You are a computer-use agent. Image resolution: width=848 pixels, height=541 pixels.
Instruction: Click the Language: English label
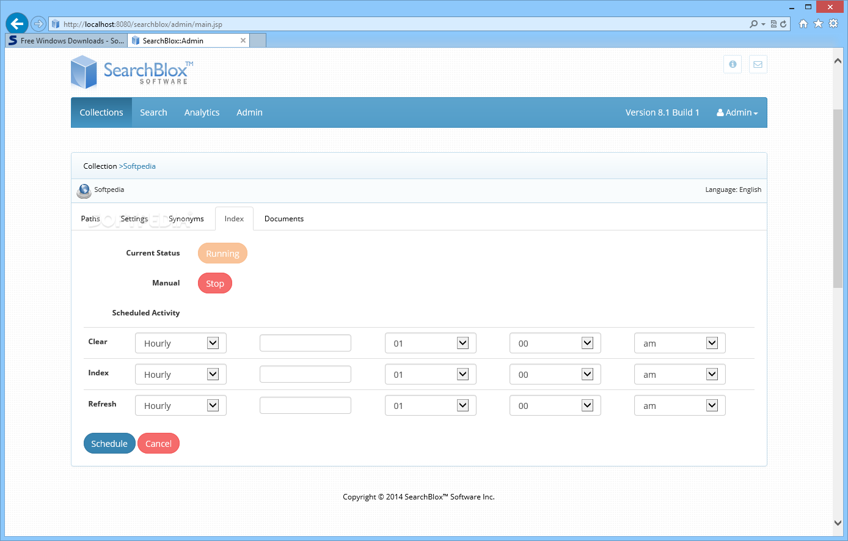(733, 190)
